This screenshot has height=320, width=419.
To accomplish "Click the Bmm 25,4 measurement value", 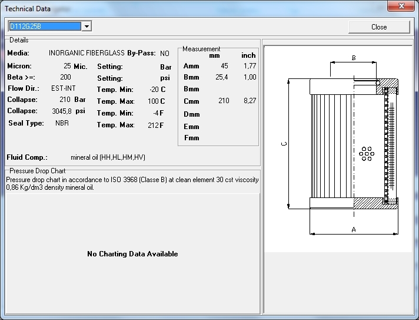I will pyautogui.click(x=221, y=77).
